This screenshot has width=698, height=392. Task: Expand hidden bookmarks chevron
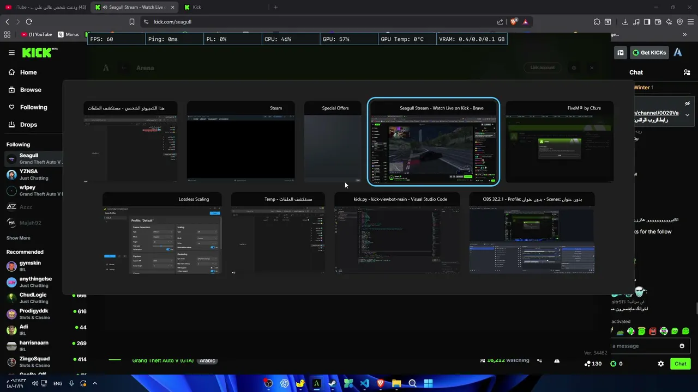[685, 34]
